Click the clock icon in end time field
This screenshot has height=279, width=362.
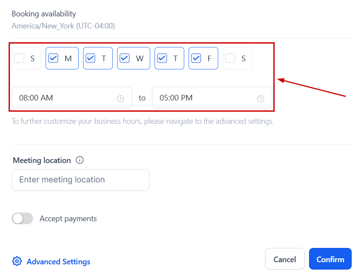pyautogui.click(x=261, y=99)
